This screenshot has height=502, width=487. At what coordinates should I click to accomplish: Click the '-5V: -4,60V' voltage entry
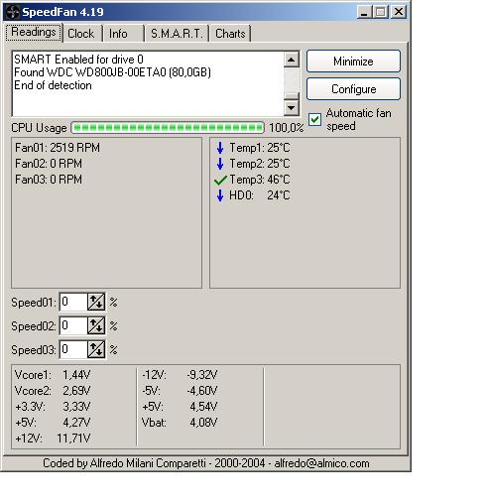[180, 391]
